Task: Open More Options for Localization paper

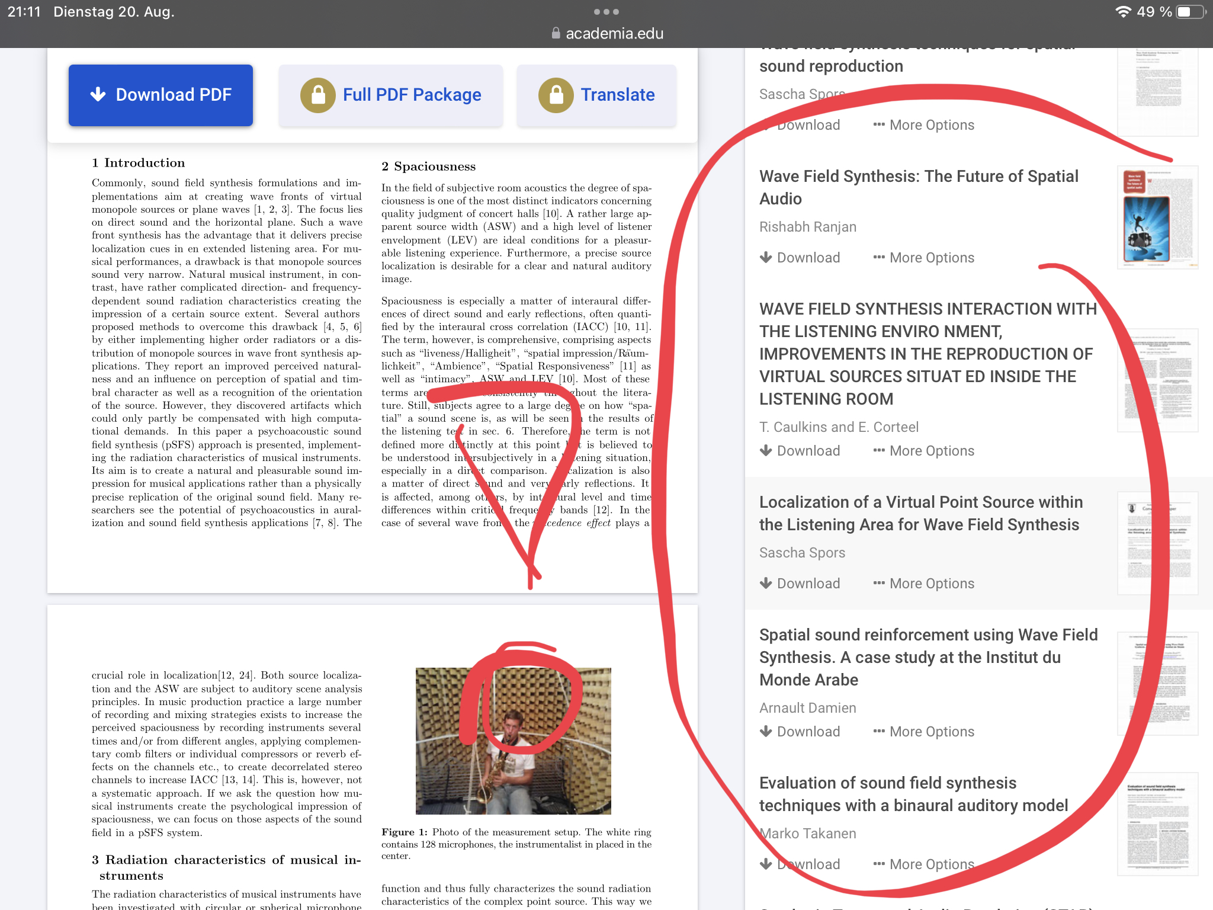Action: coord(924,584)
